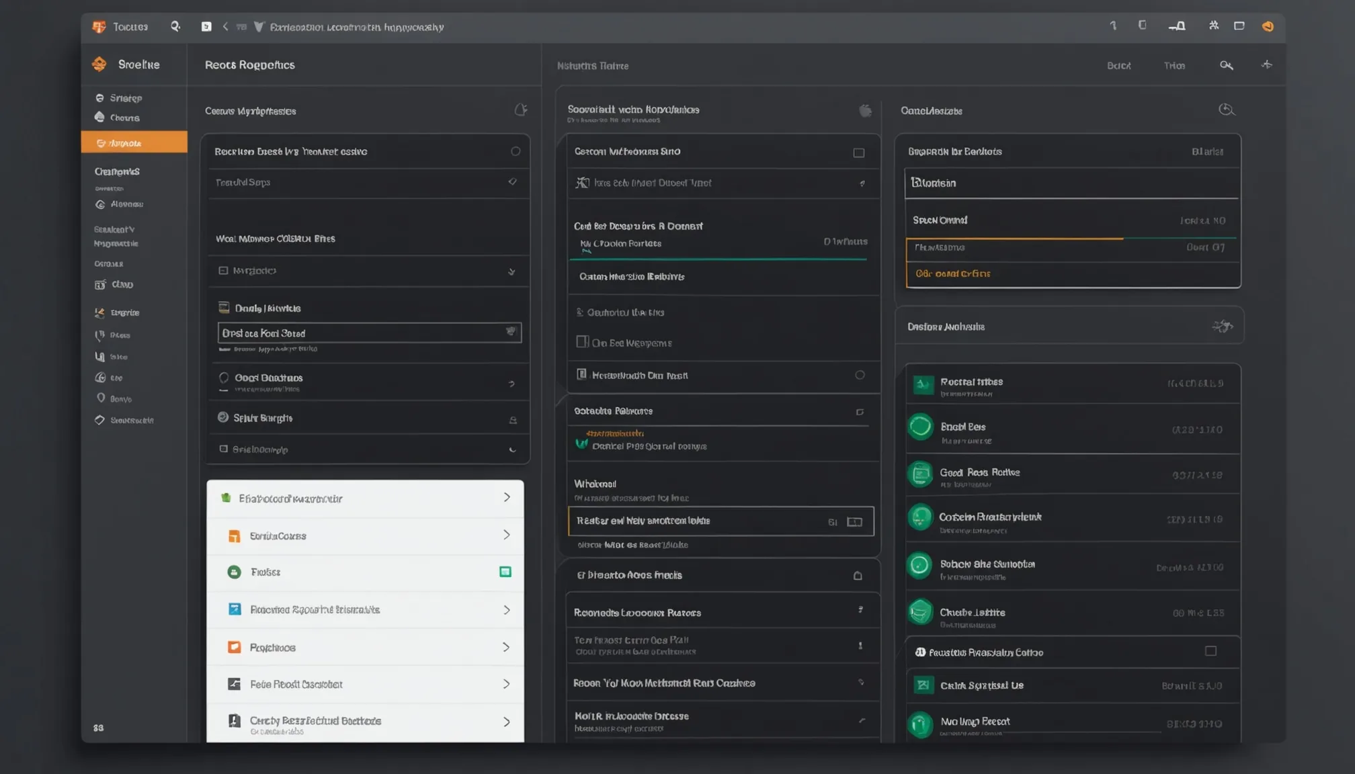Image resolution: width=1355 pixels, height=774 pixels.
Task: Click the Toctres menu in the title bar
Action: click(130, 27)
